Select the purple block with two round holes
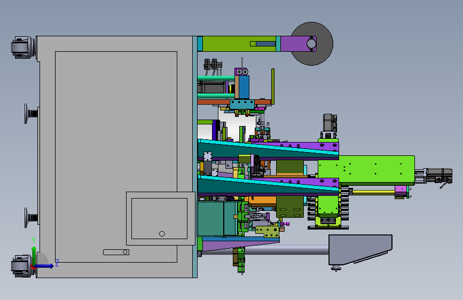This screenshot has width=463, height=300. (241, 72)
